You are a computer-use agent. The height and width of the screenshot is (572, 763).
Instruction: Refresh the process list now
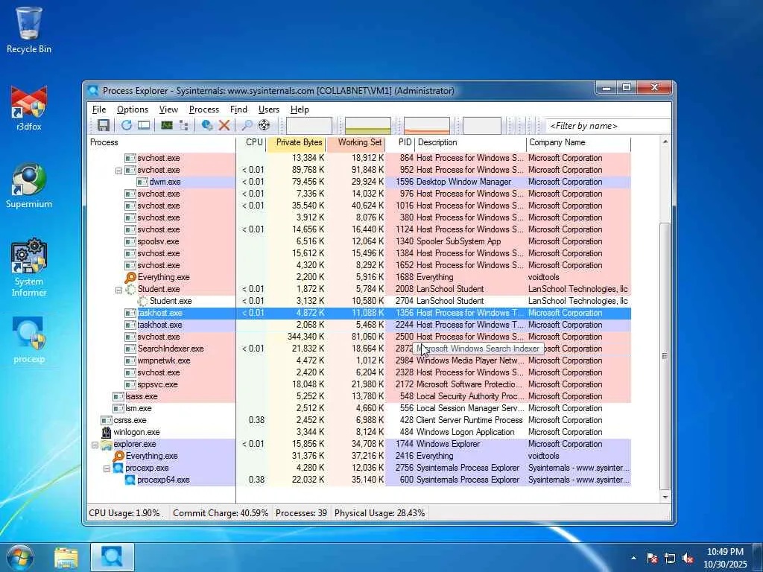[x=127, y=125]
